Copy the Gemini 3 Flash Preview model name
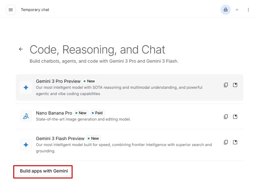The height and width of the screenshot is (186, 255). (226, 142)
